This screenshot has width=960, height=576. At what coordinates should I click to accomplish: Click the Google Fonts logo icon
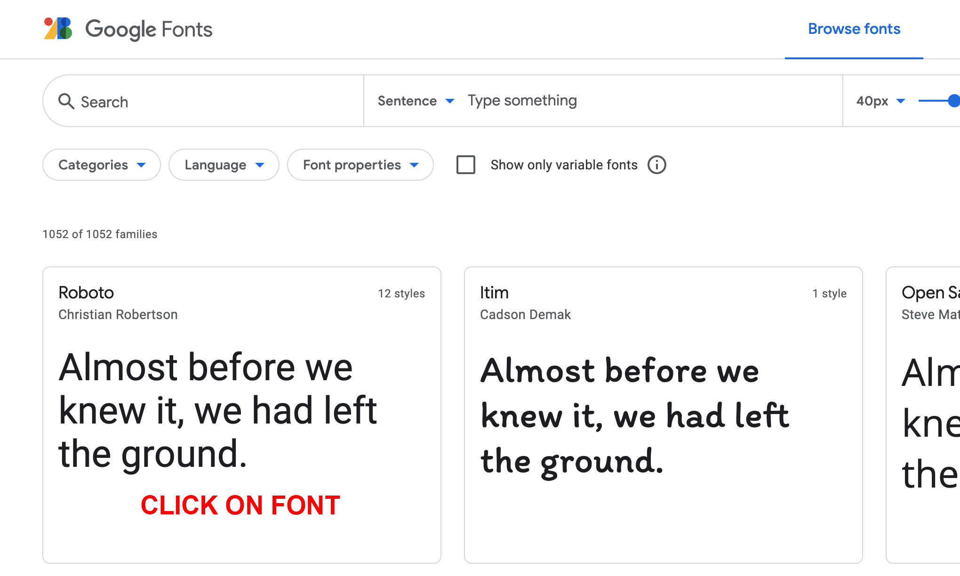click(58, 29)
